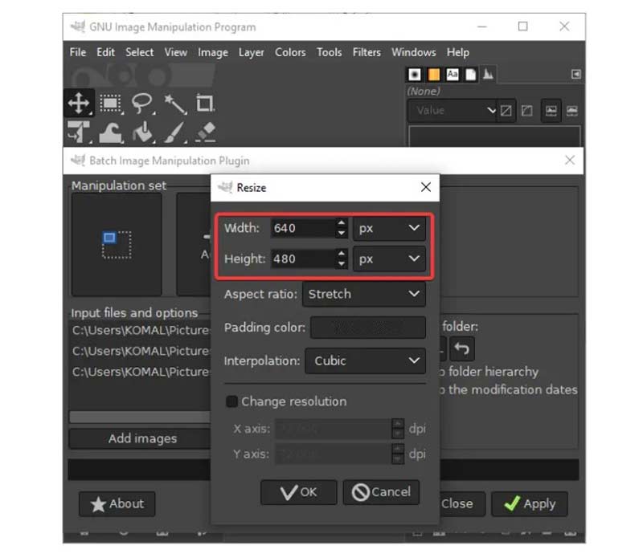Click the Close button in Batch plugin

(x=461, y=504)
